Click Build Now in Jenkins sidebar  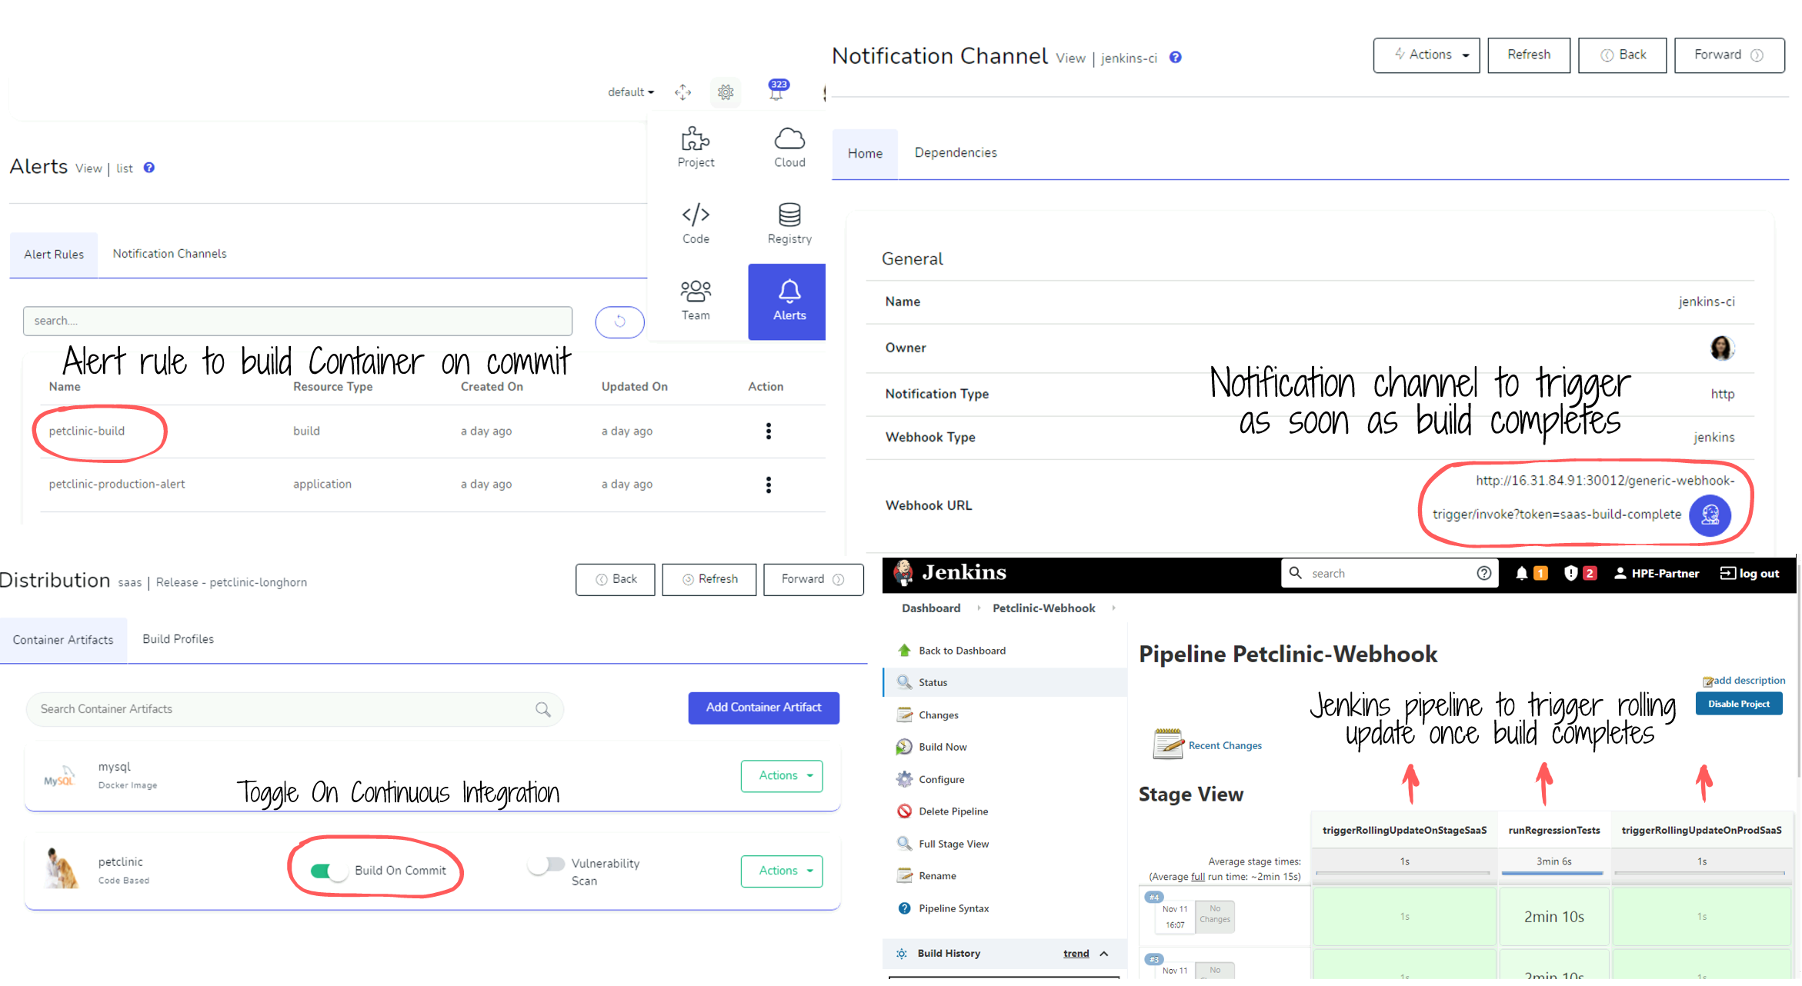tap(942, 747)
